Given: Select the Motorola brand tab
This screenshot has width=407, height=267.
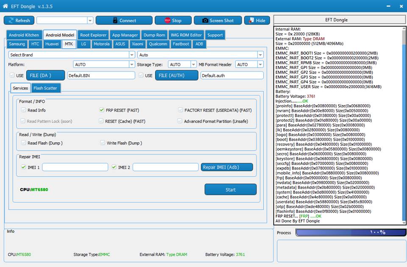Looking at the screenshot, I should pos(101,44).
